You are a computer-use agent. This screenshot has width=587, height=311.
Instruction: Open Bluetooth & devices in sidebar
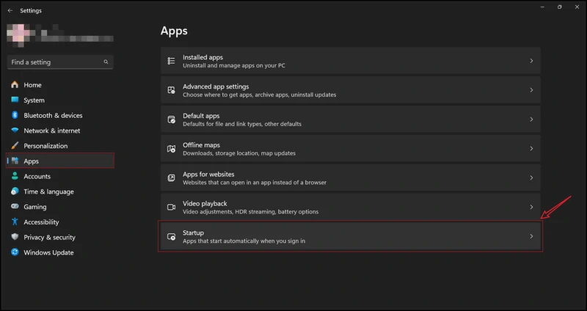(x=52, y=115)
